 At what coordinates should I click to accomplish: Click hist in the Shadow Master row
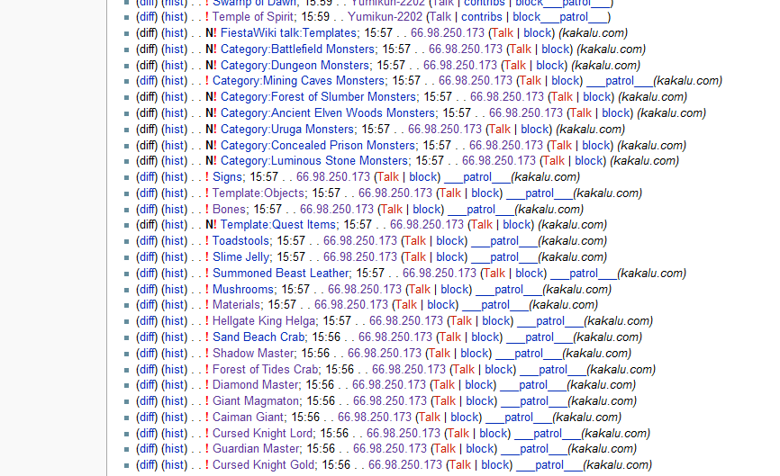(x=174, y=354)
